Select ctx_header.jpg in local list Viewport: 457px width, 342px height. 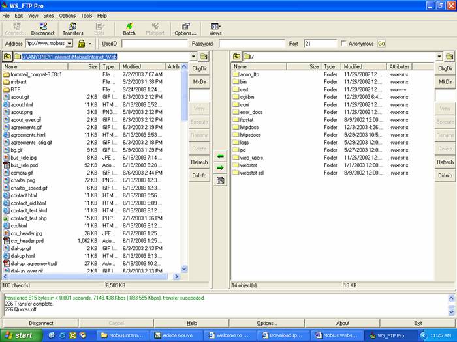(27, 233)
